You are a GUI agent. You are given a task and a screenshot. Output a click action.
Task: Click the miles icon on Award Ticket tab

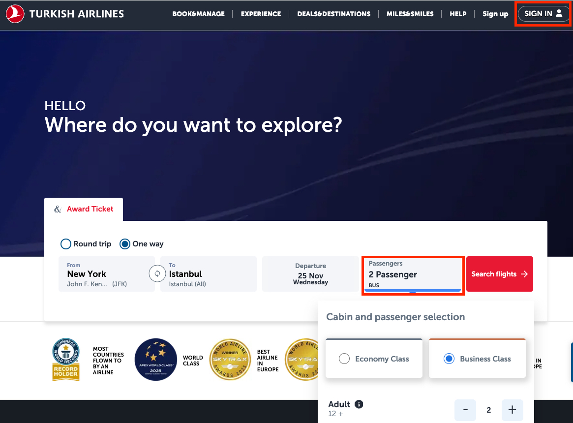58,209
